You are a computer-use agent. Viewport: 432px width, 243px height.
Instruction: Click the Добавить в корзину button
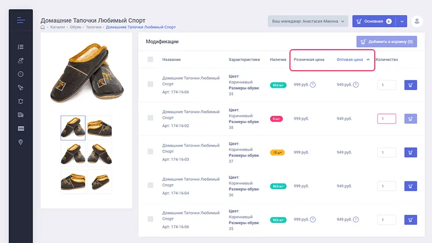(387, 42)
